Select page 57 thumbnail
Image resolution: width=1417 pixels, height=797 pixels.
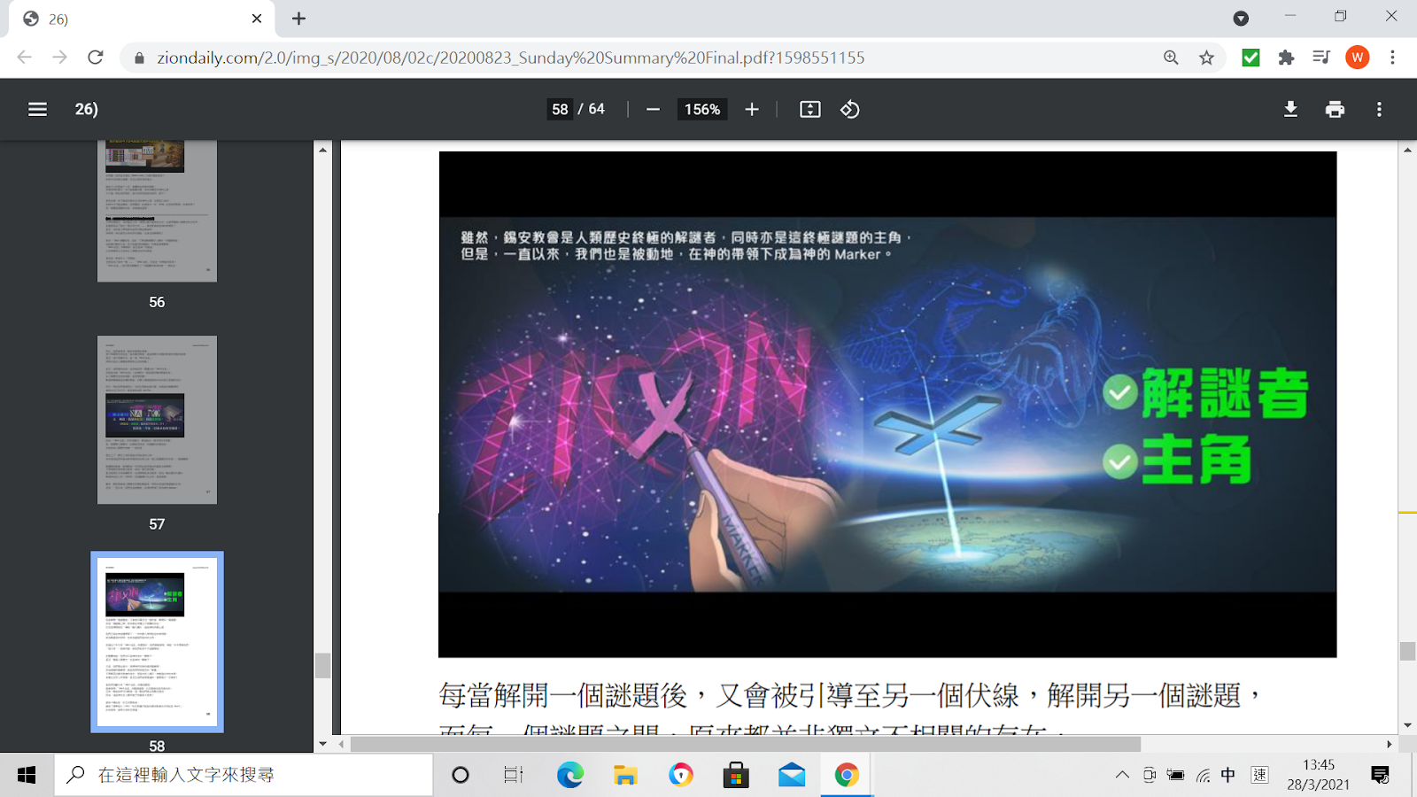157,420
